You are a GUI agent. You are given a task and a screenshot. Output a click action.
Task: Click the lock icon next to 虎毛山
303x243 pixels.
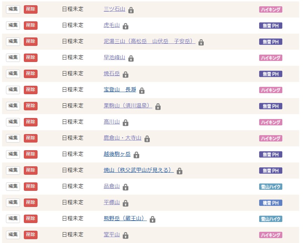point(126,26)
